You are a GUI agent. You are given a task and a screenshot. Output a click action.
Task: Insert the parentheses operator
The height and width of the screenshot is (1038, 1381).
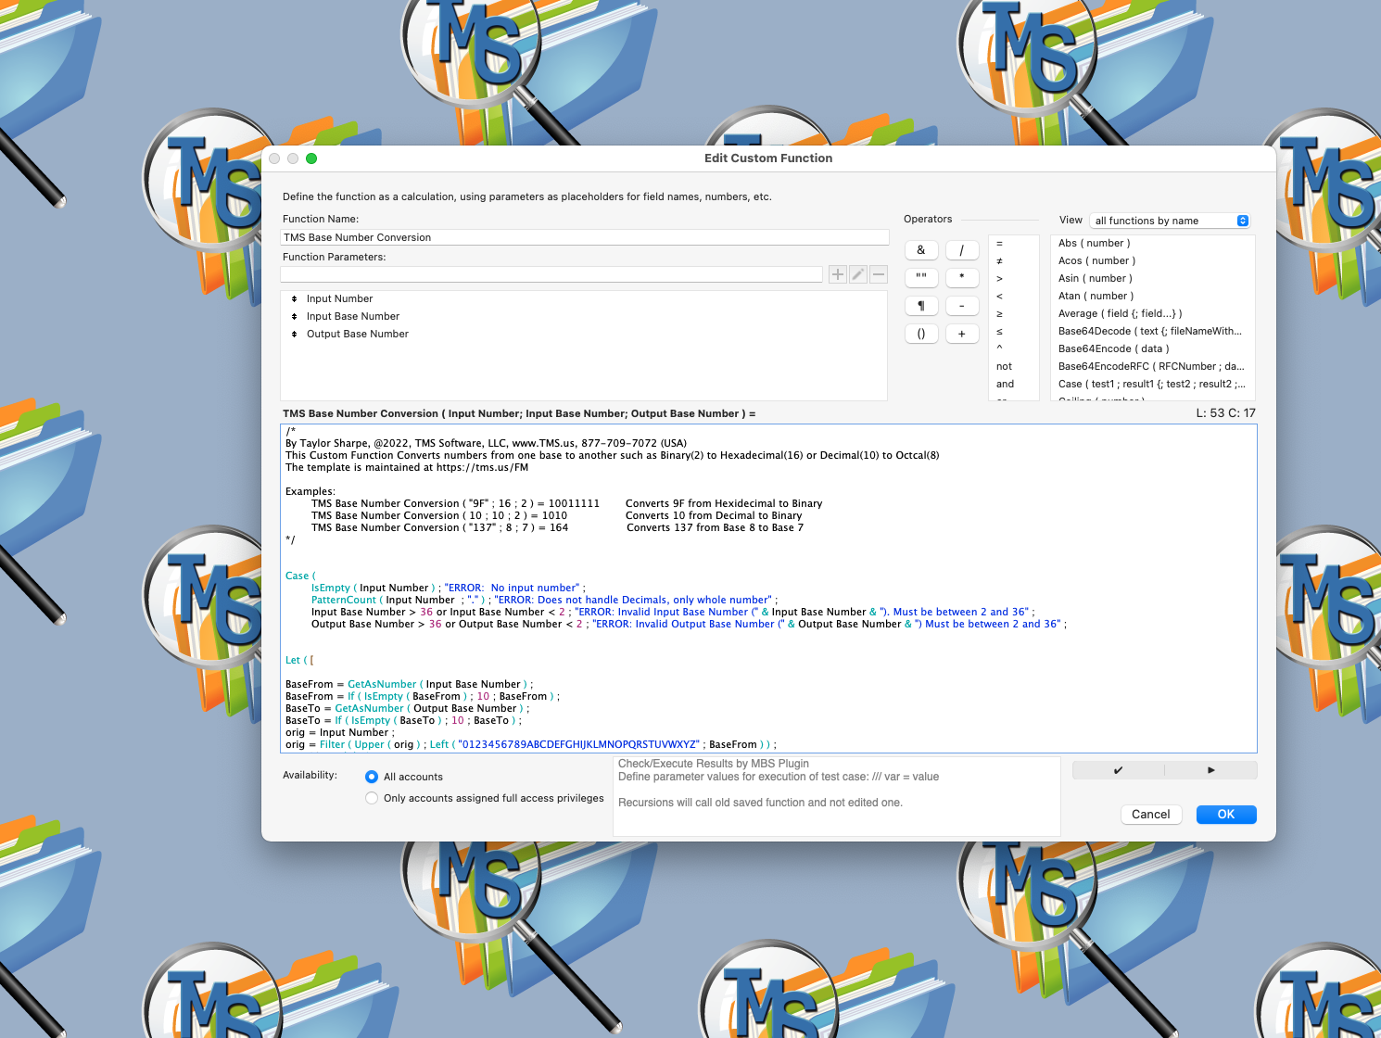[921, 334]
